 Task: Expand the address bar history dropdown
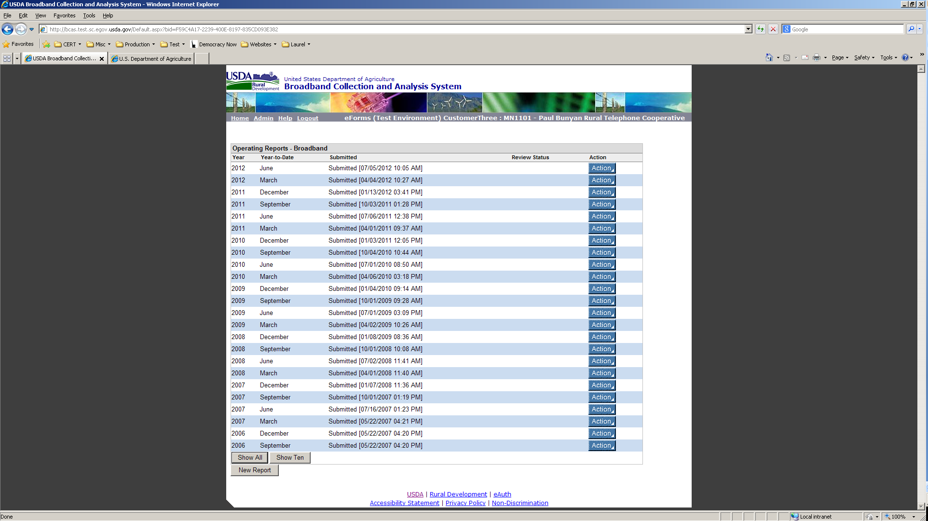point(748,29)
